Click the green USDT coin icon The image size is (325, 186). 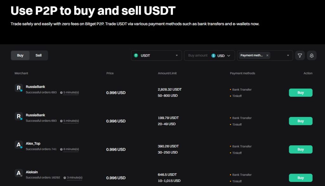(x=136, y=55)
